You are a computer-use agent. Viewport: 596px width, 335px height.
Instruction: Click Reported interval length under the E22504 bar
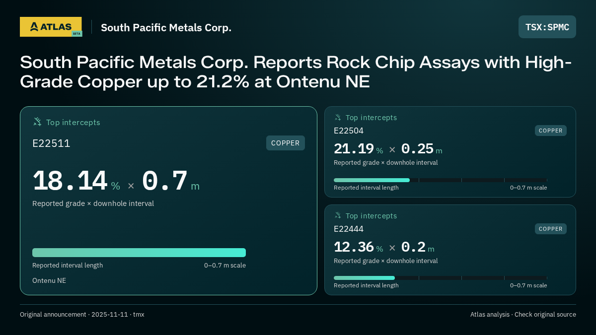point(366,188)
